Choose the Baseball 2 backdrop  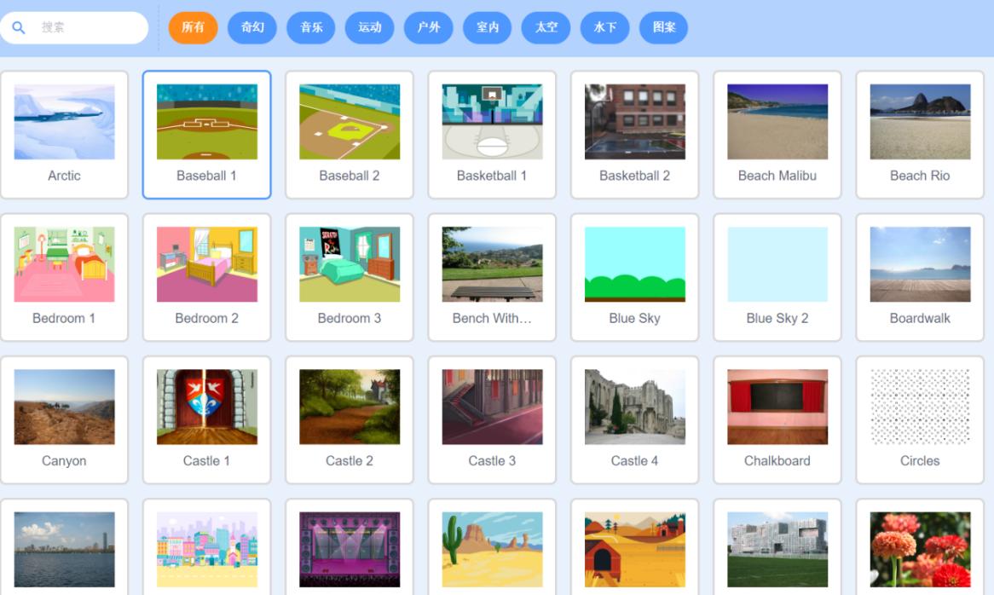[x=350, y=135]
